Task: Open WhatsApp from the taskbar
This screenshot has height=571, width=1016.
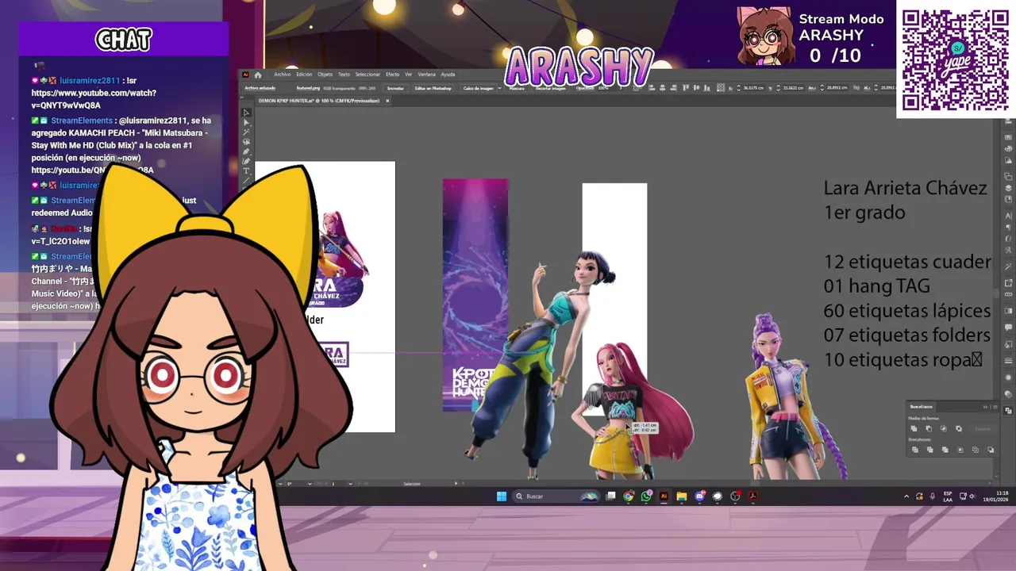Action: tap(646, 496)
